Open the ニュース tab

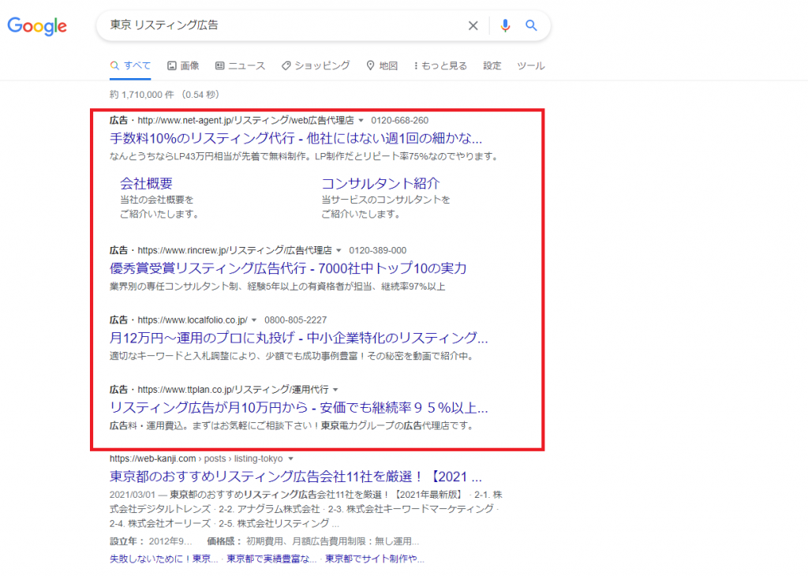pyautogui.click(x=240, y=65)
